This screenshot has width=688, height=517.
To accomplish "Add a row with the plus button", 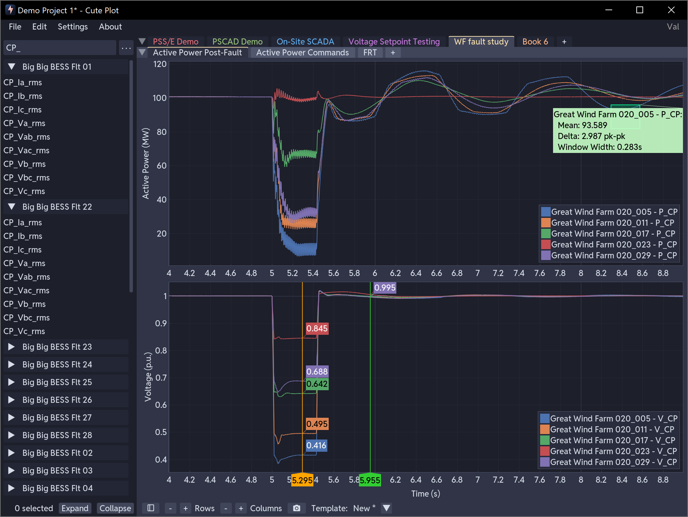I will point(186,508).
